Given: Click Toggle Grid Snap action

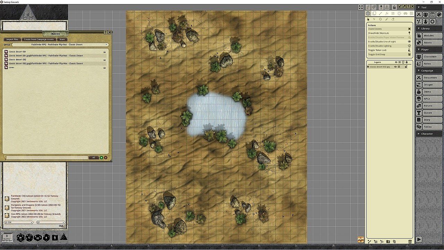Looking at the screenshot, I should 389,54.
